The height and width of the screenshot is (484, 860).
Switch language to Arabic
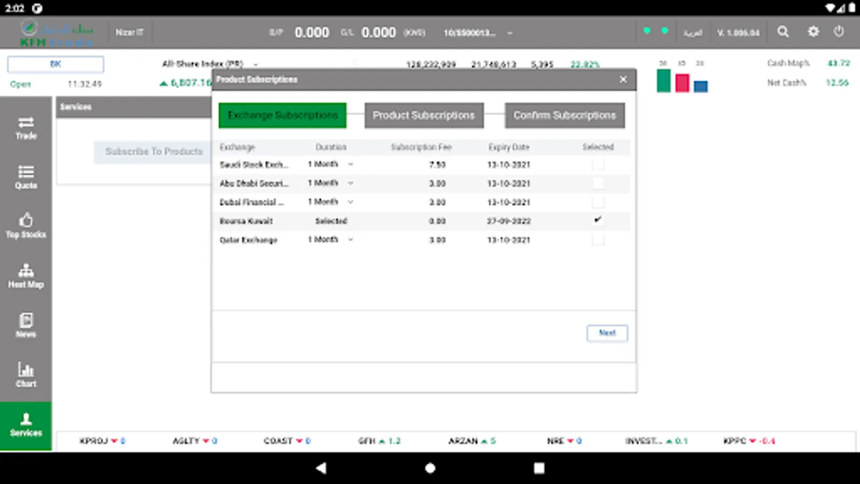tap(693, 33)
